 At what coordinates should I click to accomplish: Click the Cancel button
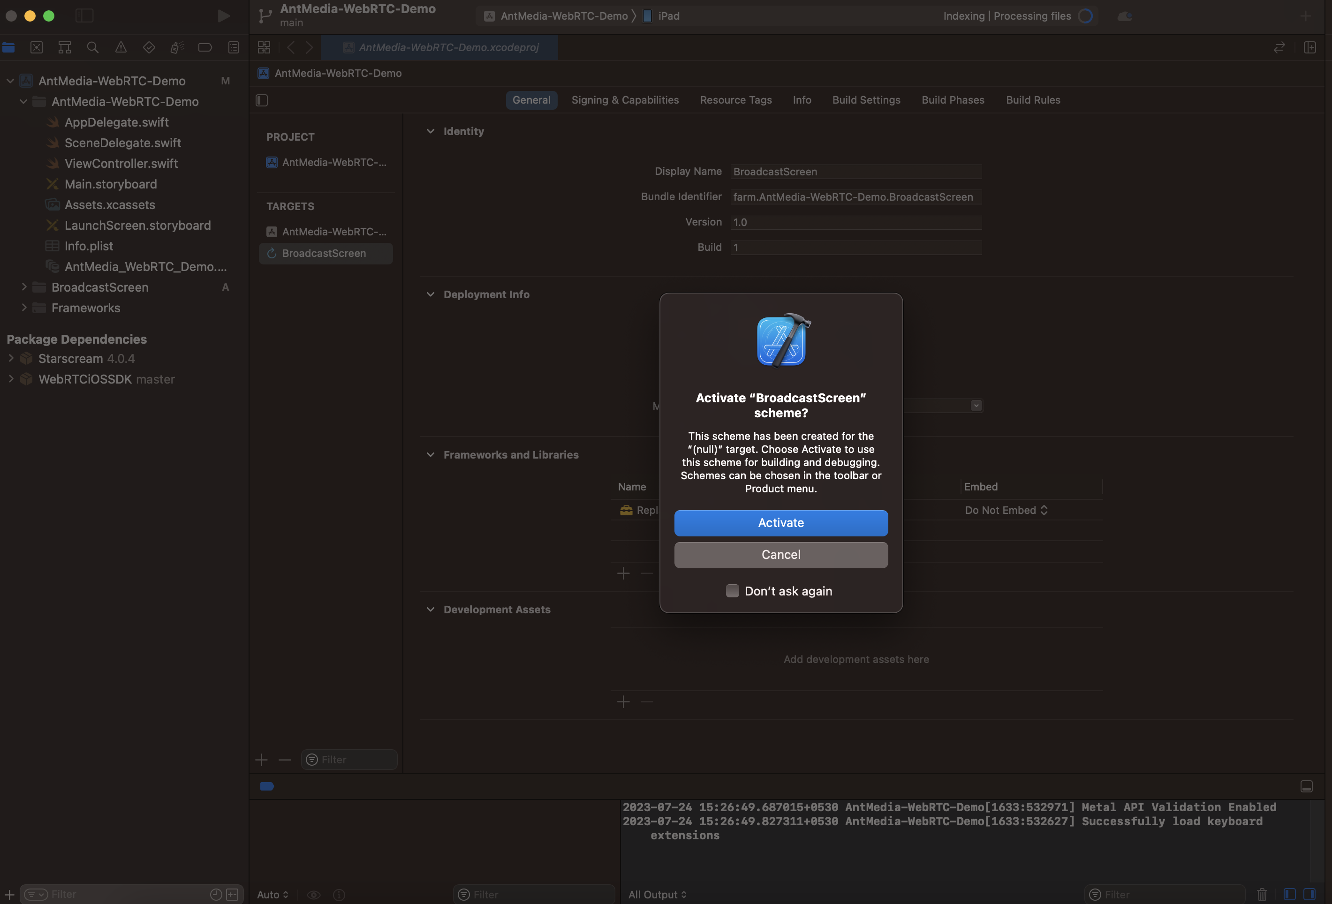(780, 555)
